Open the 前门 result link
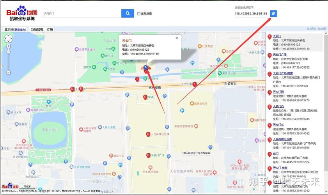This screenshot has width=328, height=195. pyautogui.click(x=276, y=154)
